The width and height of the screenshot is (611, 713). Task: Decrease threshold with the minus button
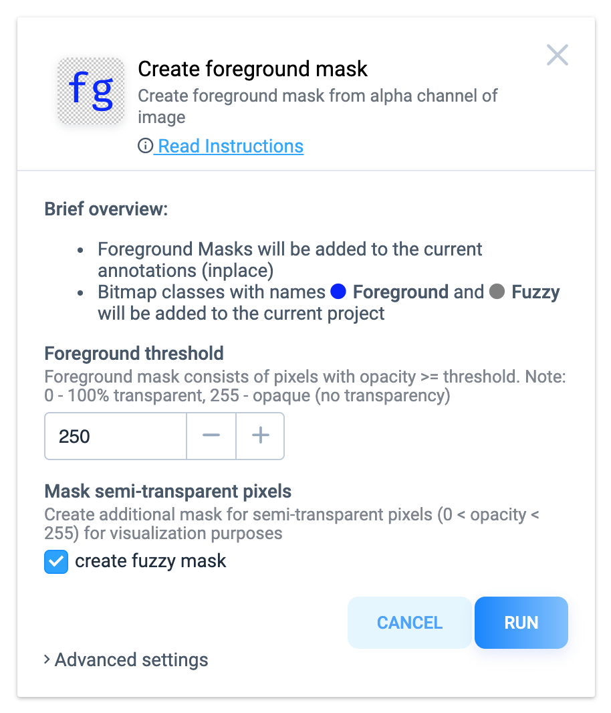coord(211,436)
